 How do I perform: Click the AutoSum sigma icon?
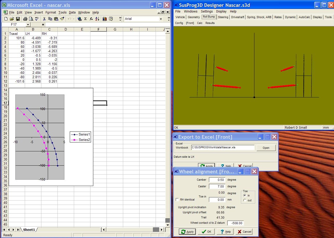[85, 19]
